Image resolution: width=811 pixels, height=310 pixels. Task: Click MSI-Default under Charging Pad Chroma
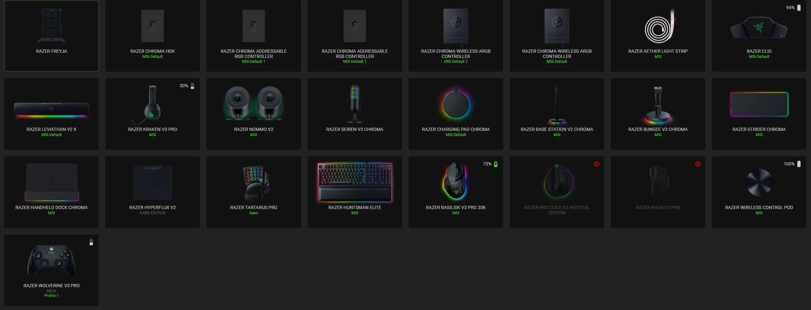[456, 135]
